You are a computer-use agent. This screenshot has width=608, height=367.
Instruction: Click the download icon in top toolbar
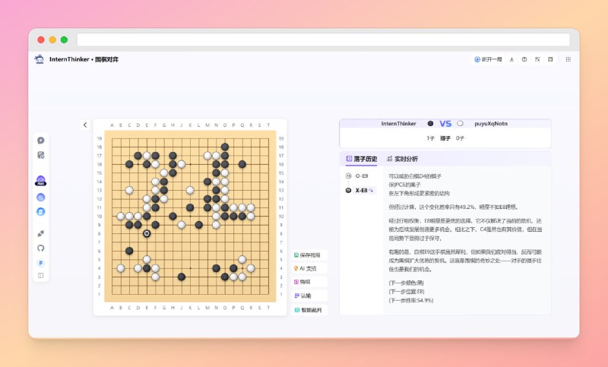pos(511,59)
